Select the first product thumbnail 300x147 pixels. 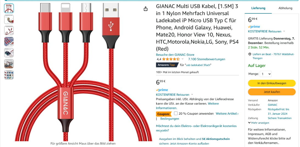(x=9, y=8)
